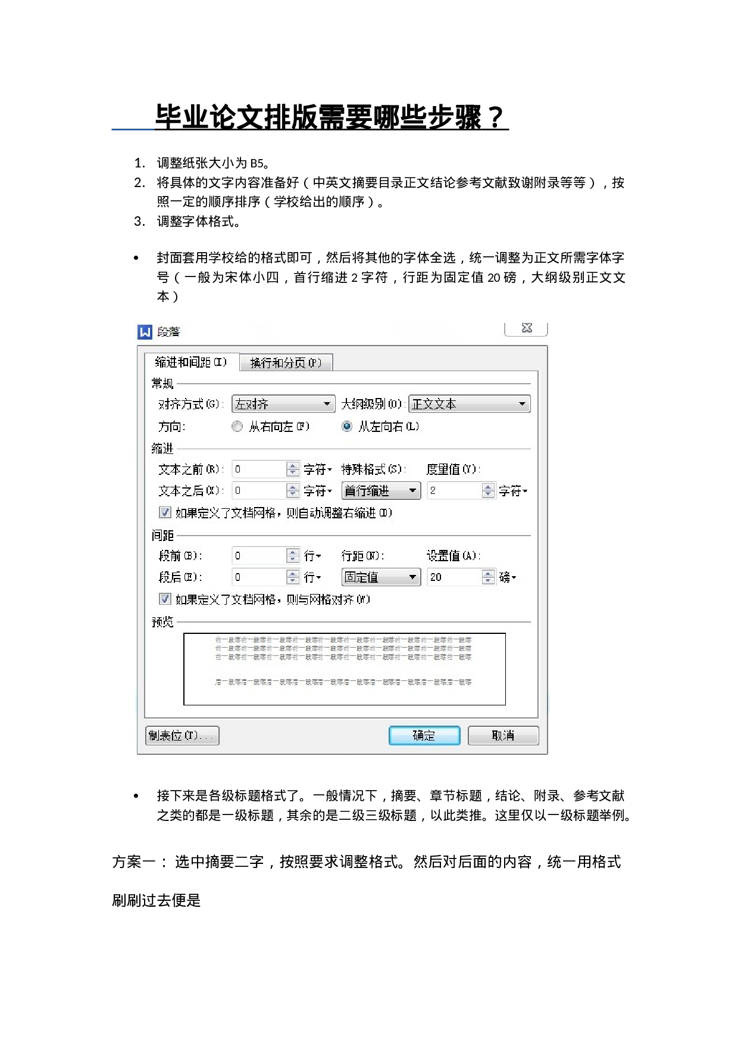
Task: Click the list item 调整字体格式。
Action: pyautogui.click(x=199, y=222)
